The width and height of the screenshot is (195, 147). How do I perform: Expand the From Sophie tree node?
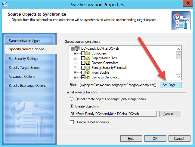pos(75,72)
